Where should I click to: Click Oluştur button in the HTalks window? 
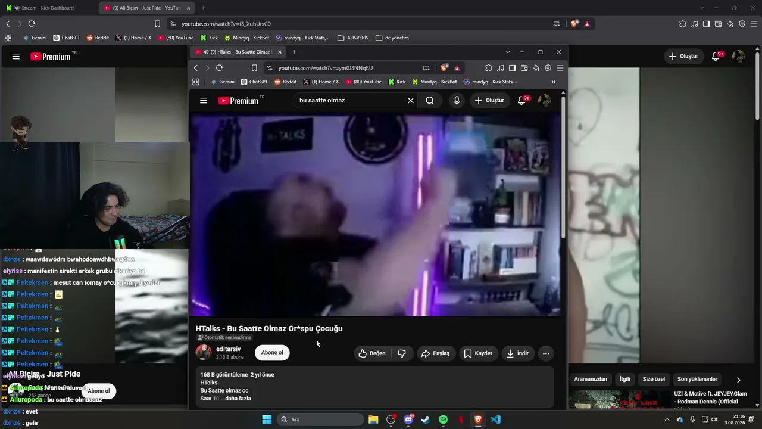[489, 101]
